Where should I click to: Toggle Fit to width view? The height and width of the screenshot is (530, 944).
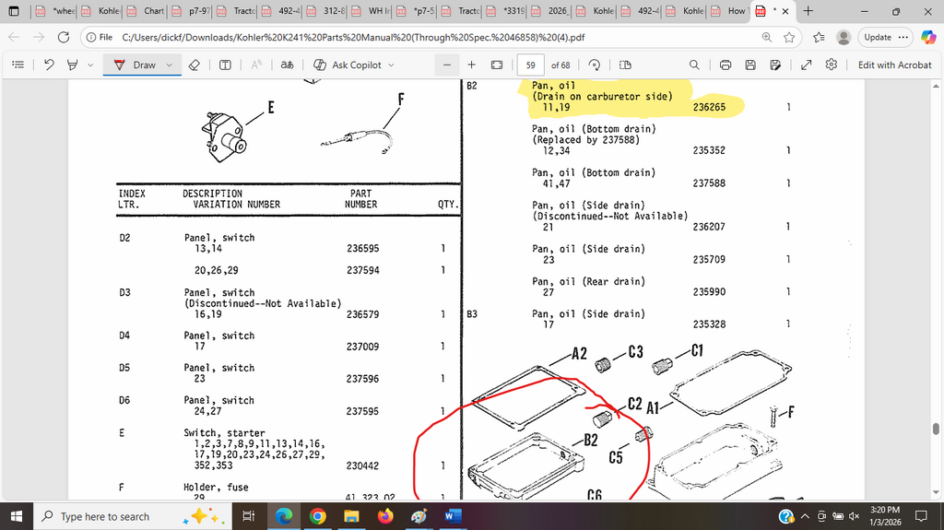pos(497,65)
